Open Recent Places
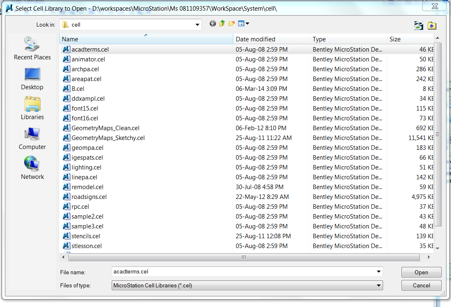 [x=32, y=48]
